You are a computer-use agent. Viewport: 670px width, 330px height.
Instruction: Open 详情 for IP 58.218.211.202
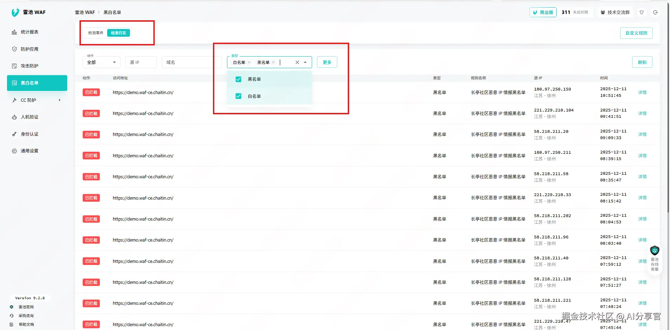coord(642,219)
